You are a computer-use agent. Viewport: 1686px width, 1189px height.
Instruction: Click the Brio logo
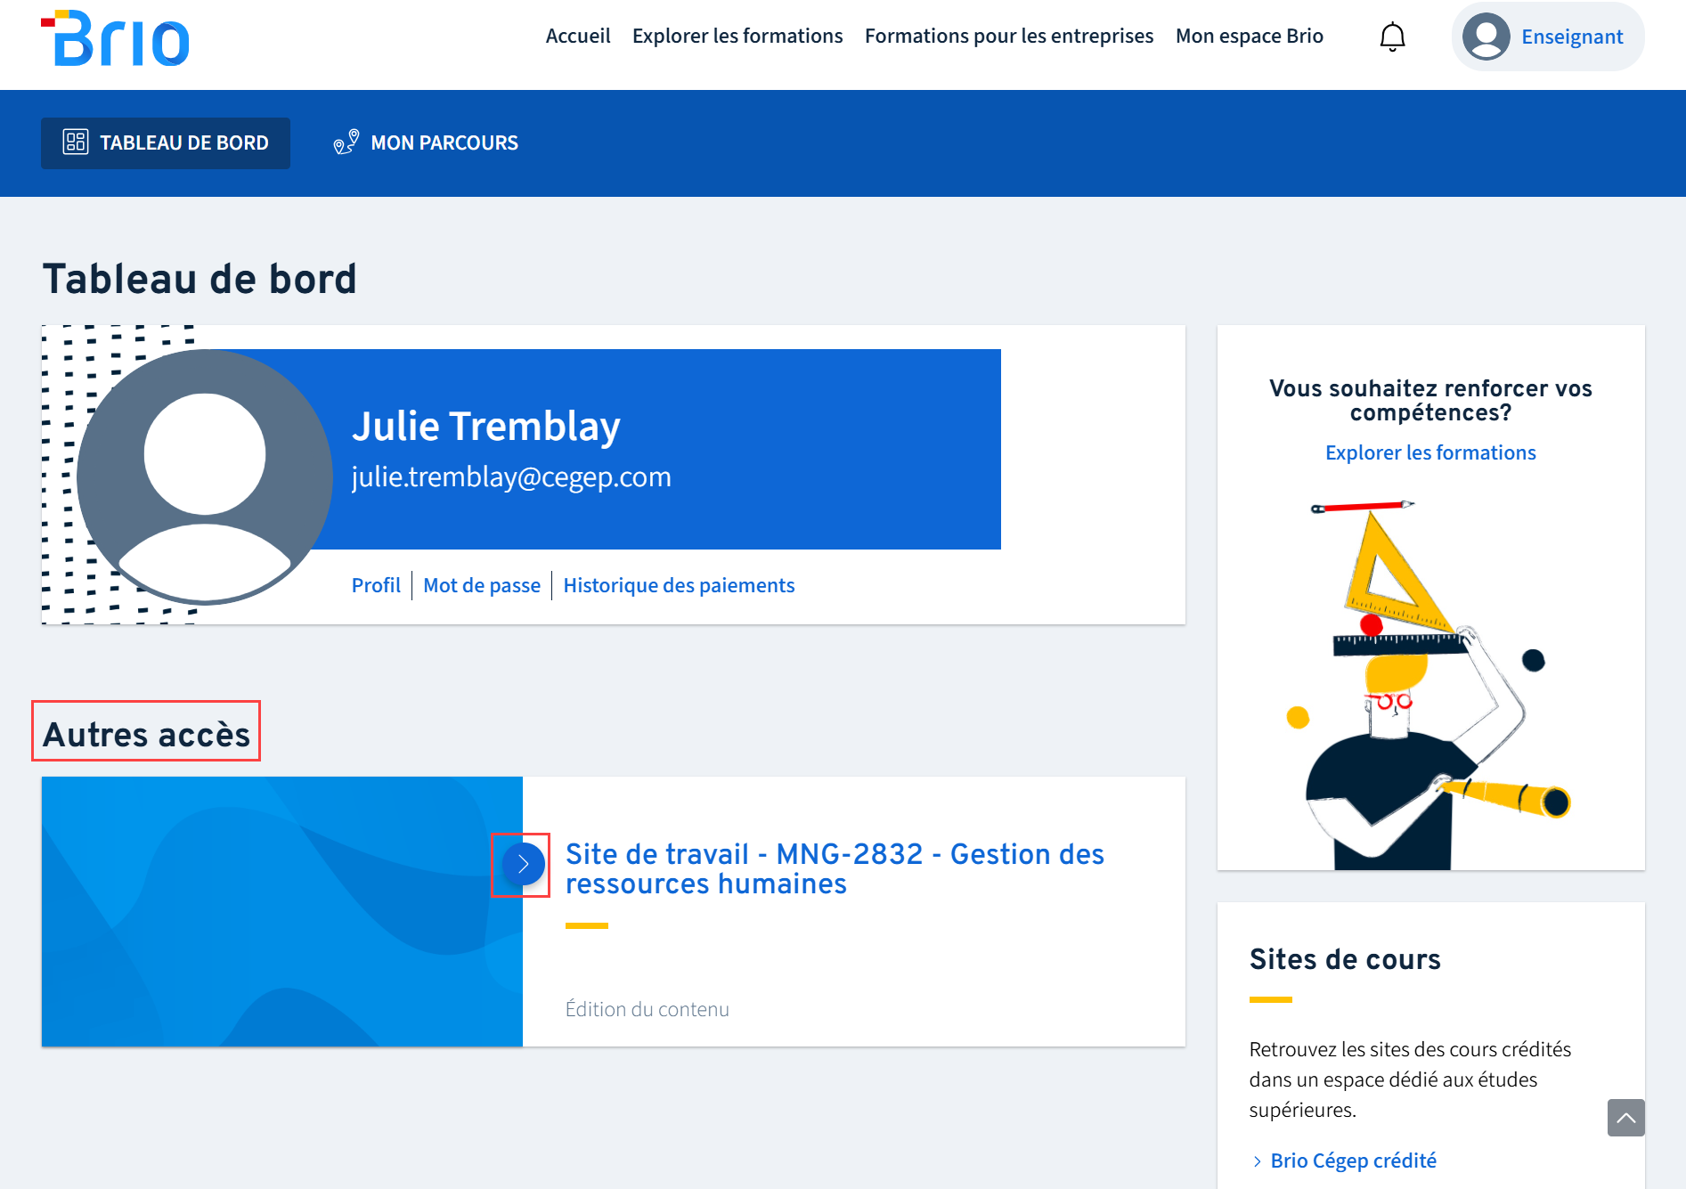[x=115, y=38]
